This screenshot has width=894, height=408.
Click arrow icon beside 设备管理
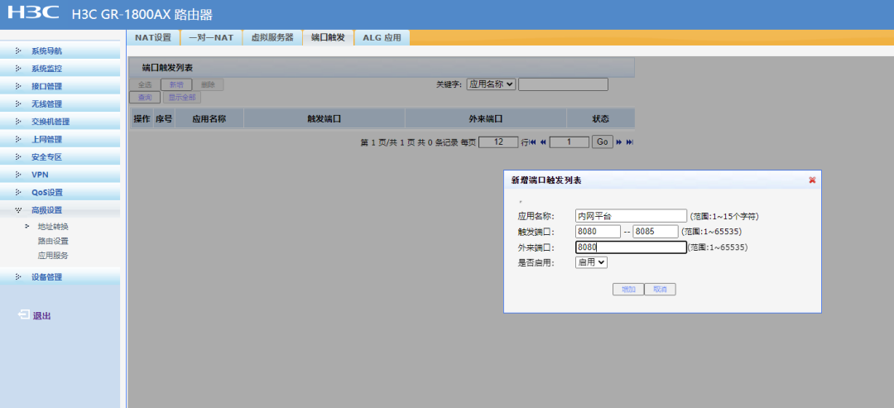pyautogui.click(x=18, y=277)
